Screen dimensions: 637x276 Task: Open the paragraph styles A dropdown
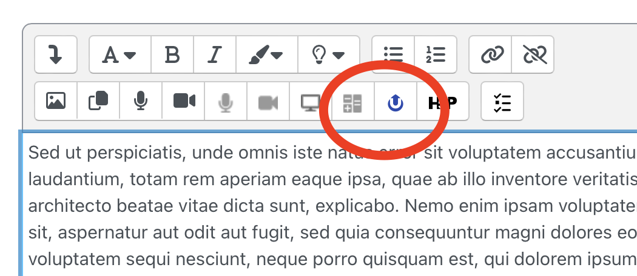120,55
